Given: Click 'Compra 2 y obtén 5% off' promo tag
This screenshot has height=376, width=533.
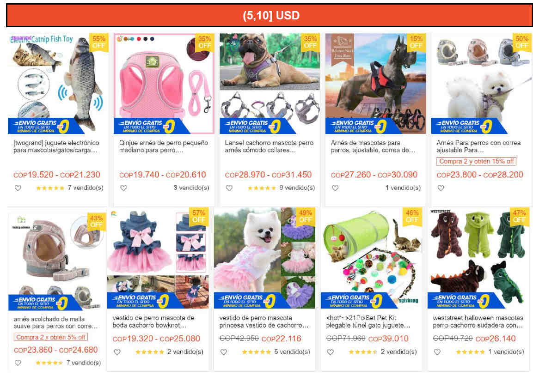Looking at the screenshot, I should (51, 337).
